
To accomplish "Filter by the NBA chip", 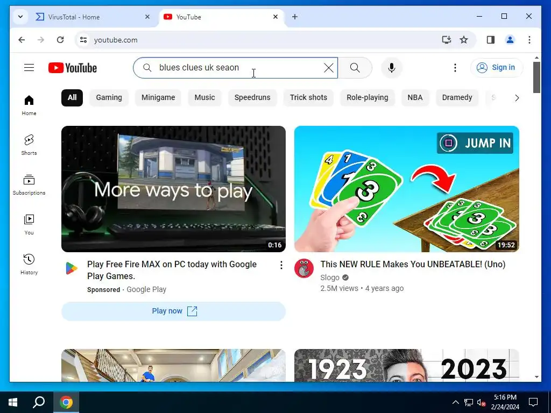I will click(415, 97).
